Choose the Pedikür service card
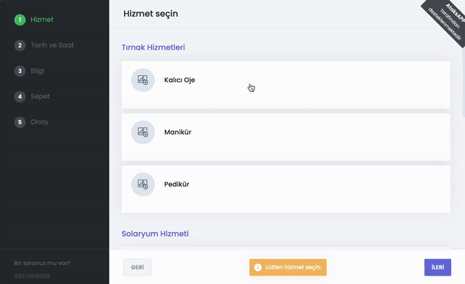The height and width of the screenshot is (284, 465). click(x=286, y=189)
